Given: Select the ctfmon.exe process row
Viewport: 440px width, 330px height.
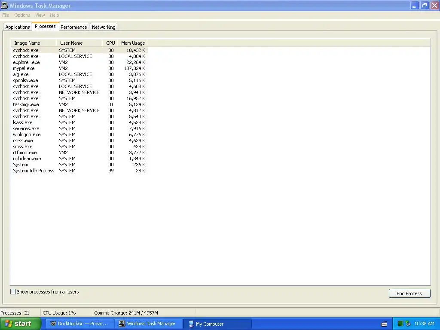Looking at the screenshot, I should pos(79,153).
